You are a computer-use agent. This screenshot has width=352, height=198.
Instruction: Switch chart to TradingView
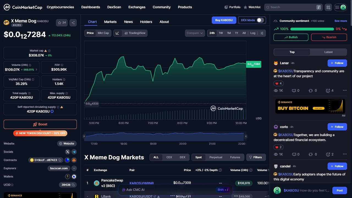[135, 33]
